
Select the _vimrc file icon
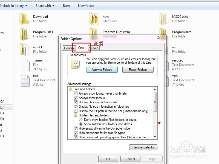pos(25,65)
